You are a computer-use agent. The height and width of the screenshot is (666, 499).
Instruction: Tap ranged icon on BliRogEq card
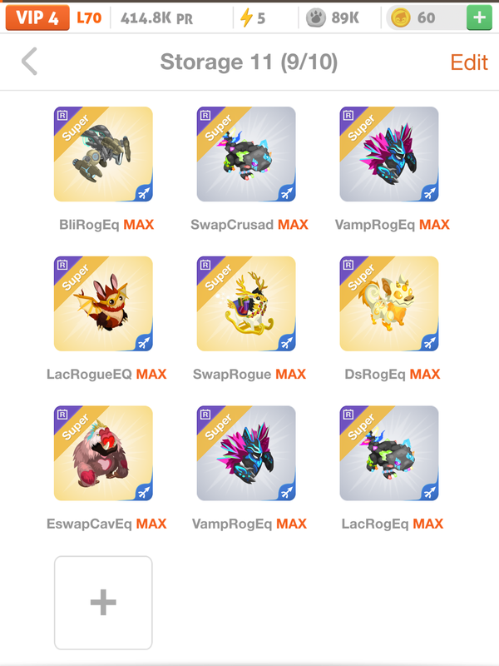[144, 193]
